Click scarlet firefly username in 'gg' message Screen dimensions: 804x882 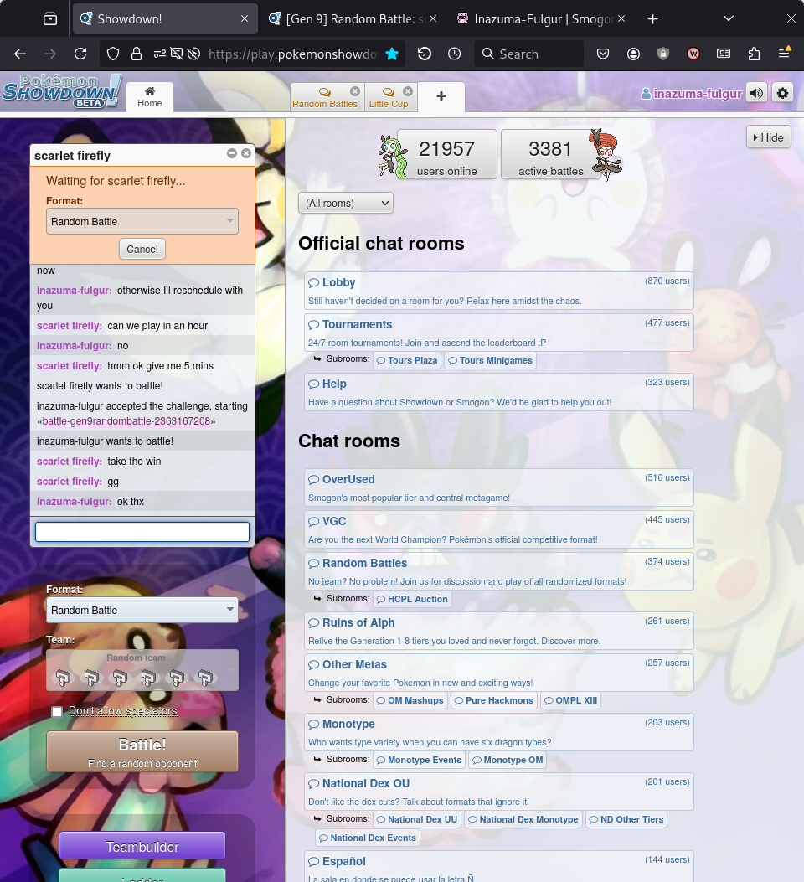[70, 482]
